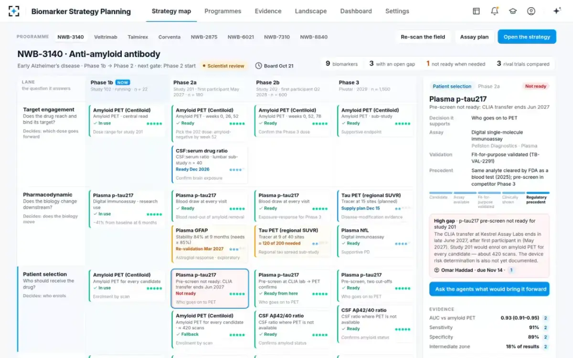This screenshot has height=358, width=573.
Task: Open the evidence count badge for AUC vs amyloid PET
Action: point(545,318)
